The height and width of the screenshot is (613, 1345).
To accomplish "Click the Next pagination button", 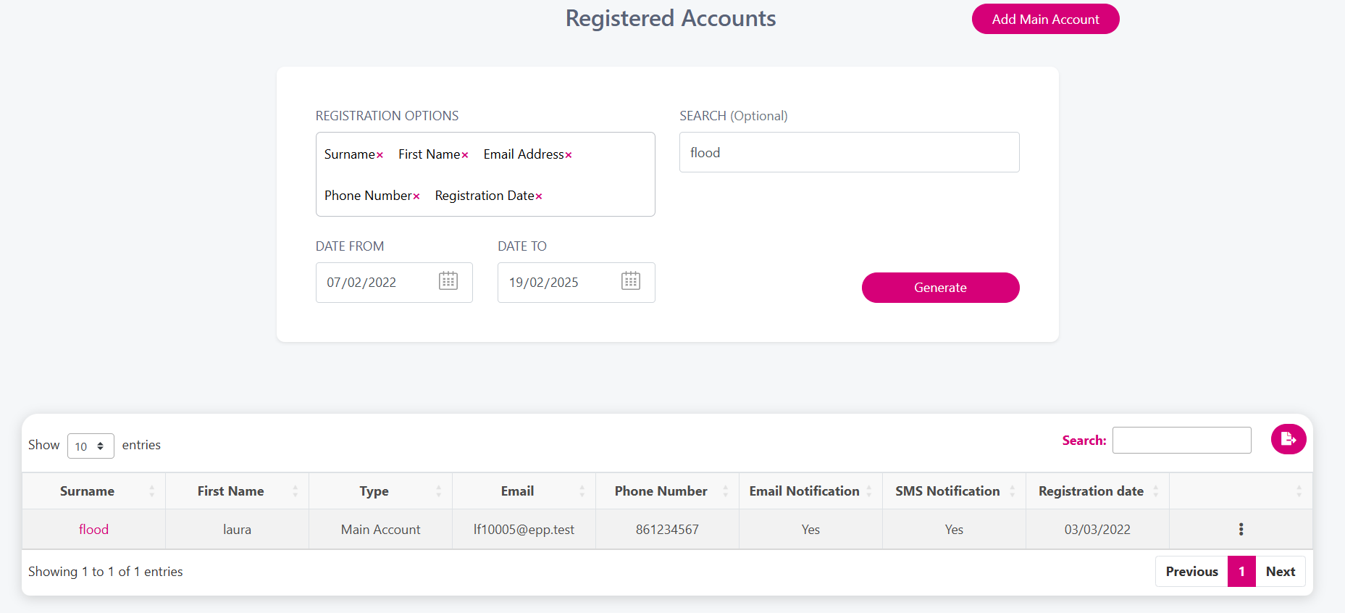I will point(1280,572).
